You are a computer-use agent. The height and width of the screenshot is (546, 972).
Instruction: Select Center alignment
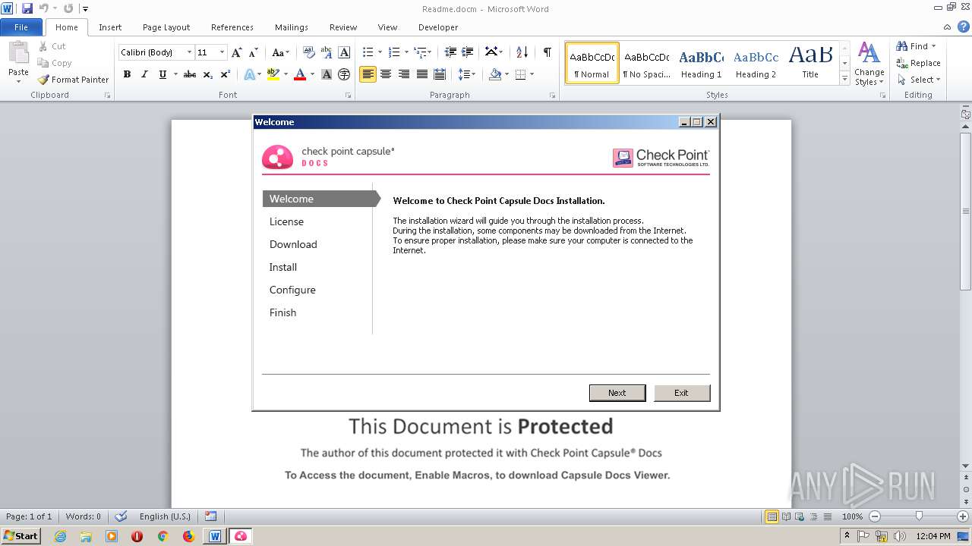pyautogui.click(x=386, y=74)
